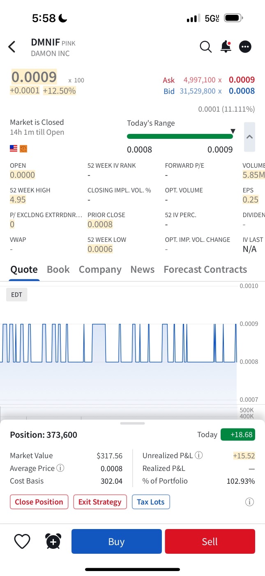
Task: Open the position info icon beside Tax Lots
Action: coord(249,502)
